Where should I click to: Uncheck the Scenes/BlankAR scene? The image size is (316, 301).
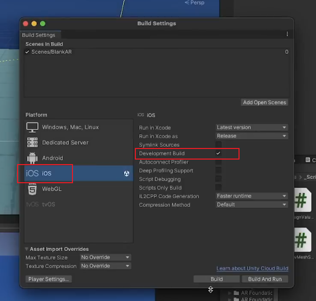click(28, 52)
